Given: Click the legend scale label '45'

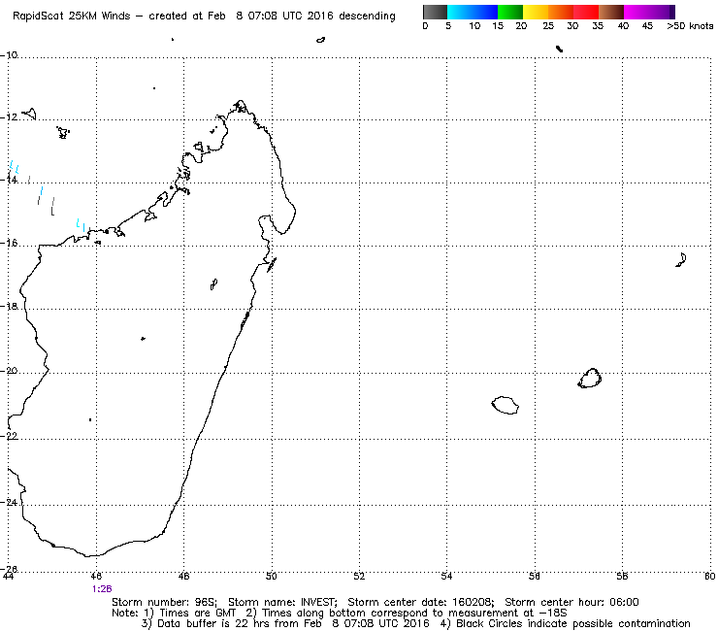Looking at the screenshot, I should (646, 26).
